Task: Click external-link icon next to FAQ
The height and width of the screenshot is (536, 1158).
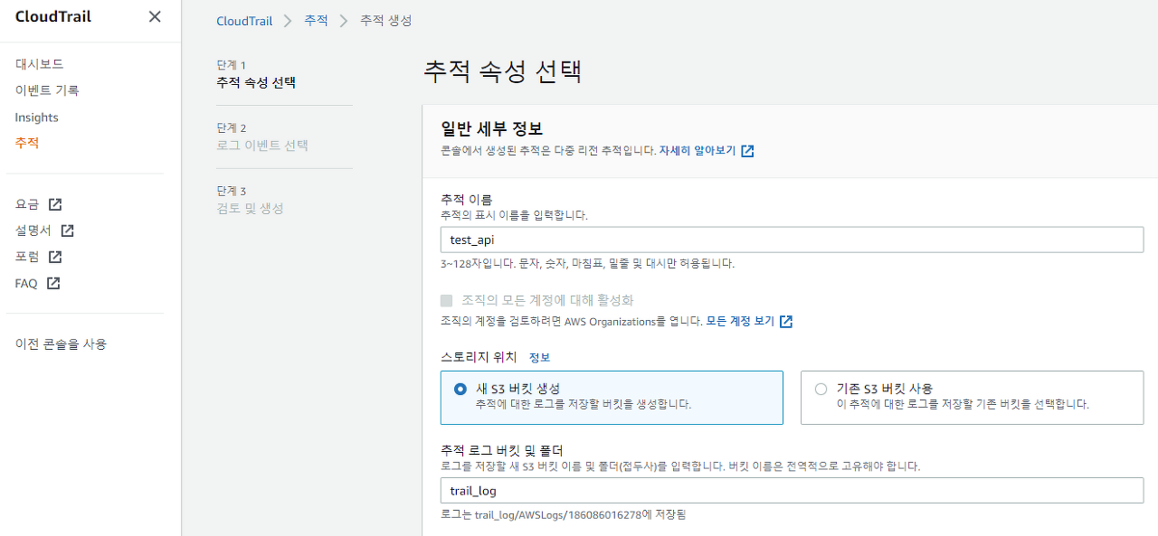Action: point(53,283)
